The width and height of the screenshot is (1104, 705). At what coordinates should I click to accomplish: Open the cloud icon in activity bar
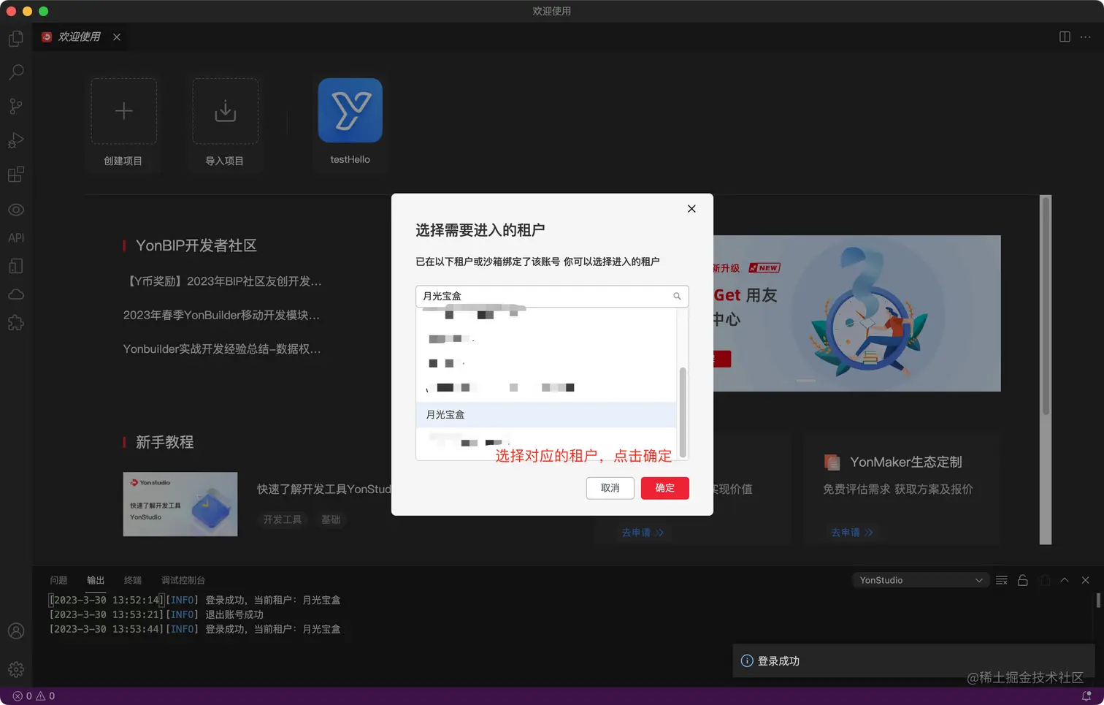coord(16,294)
